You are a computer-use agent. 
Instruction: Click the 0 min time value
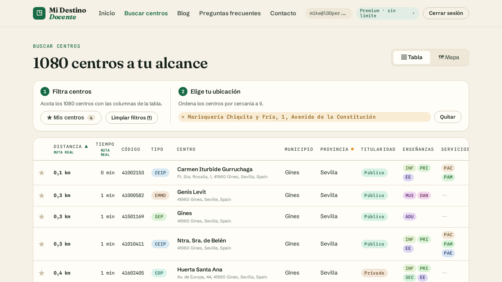107,173
